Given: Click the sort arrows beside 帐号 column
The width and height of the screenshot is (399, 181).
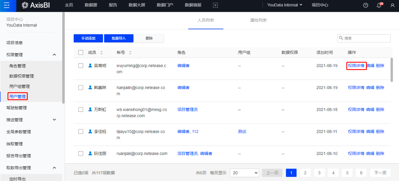Looking at the screenshot, I should [x=130, y=52].
